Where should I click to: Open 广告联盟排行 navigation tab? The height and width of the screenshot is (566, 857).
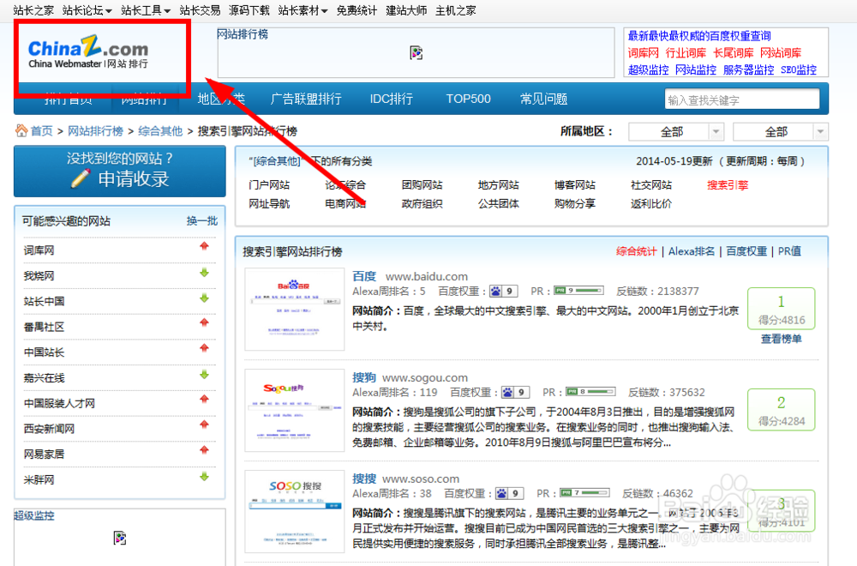[x=306, y=99]
